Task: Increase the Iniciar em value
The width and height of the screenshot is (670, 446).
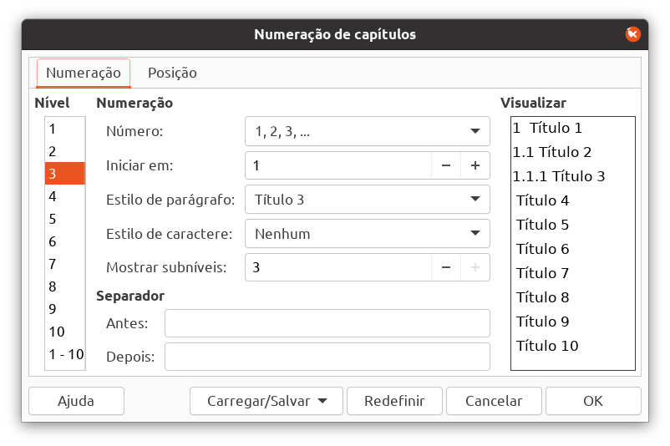Action: (x=475, y=165)
